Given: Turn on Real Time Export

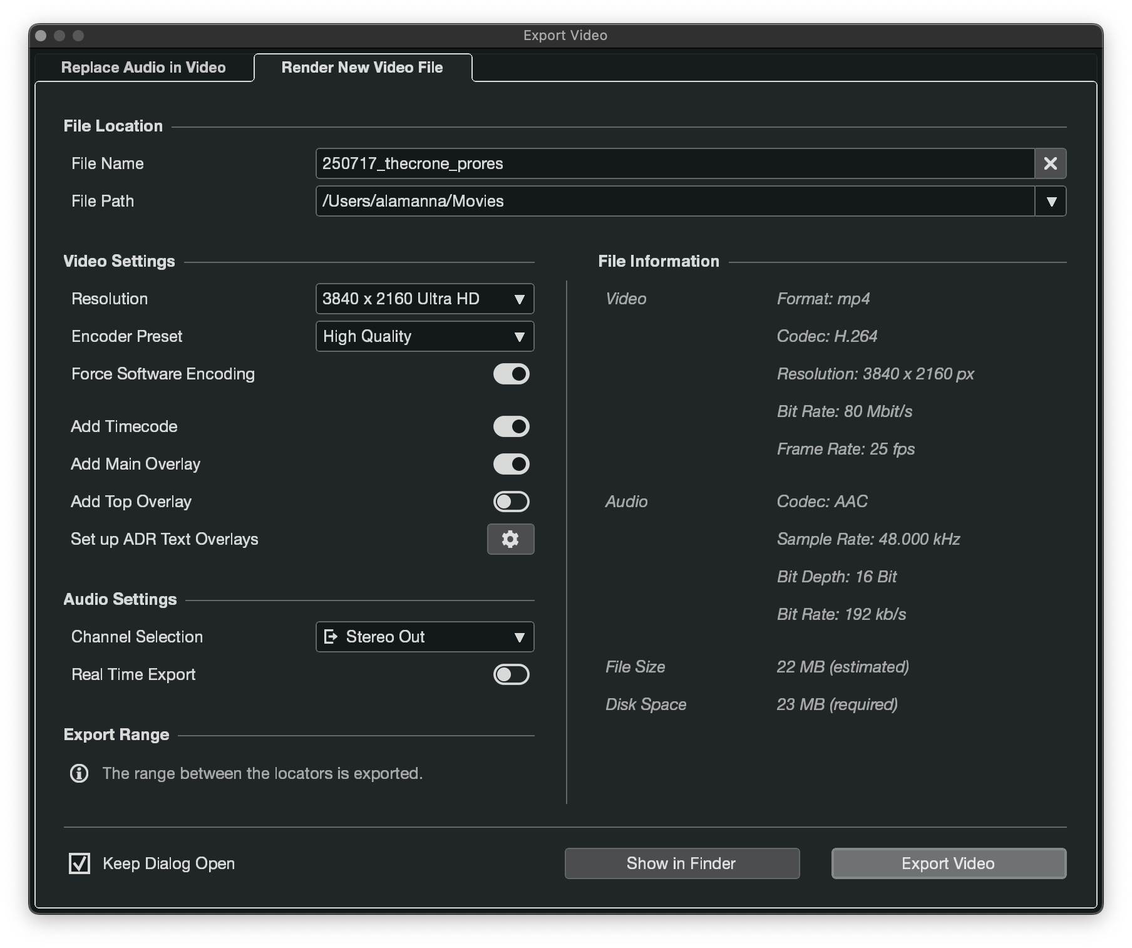Looking at the screenshot, I should (x=511, y=674).
